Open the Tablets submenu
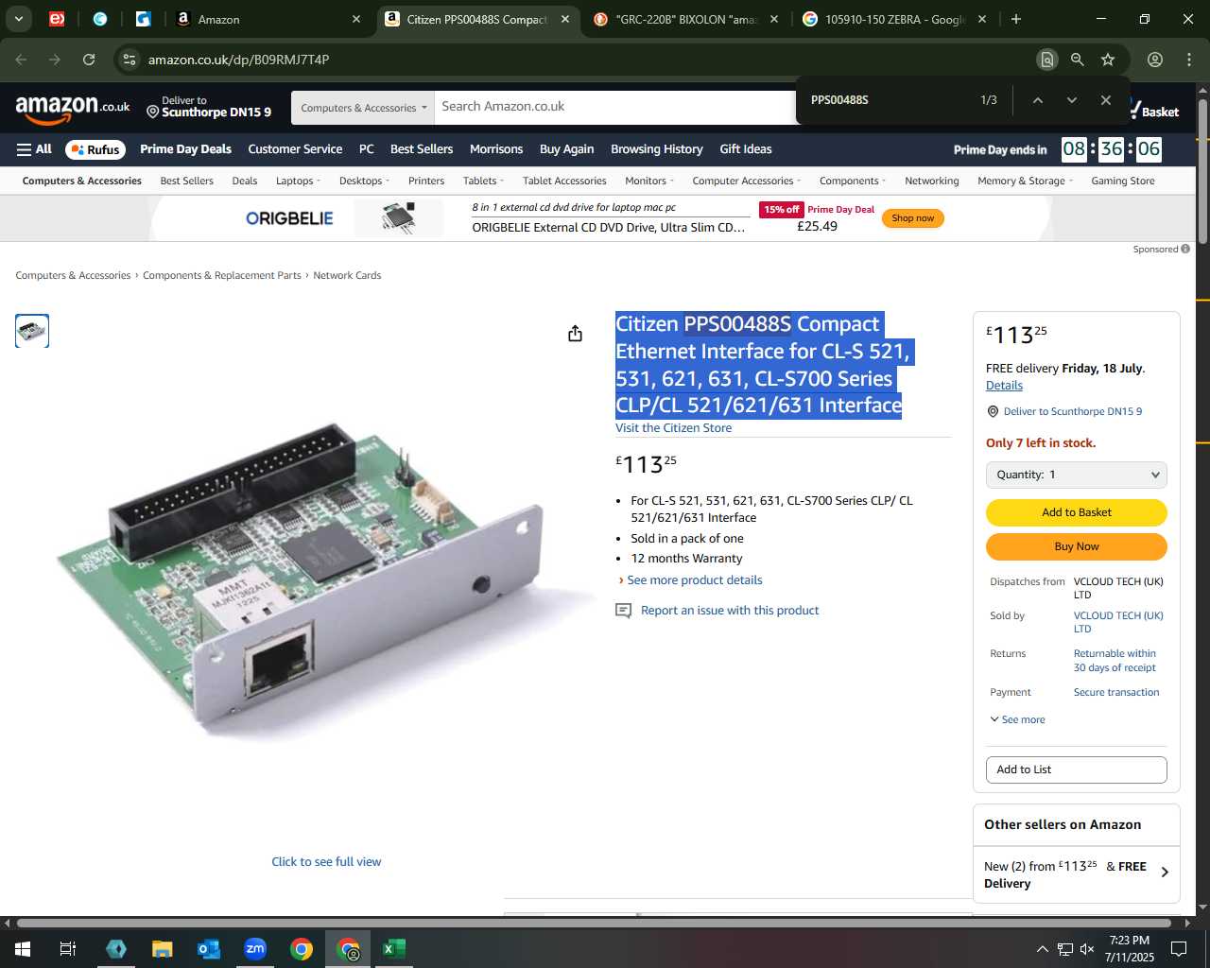The height and width of the screenshot is (968, 1210). coord(483,181)
